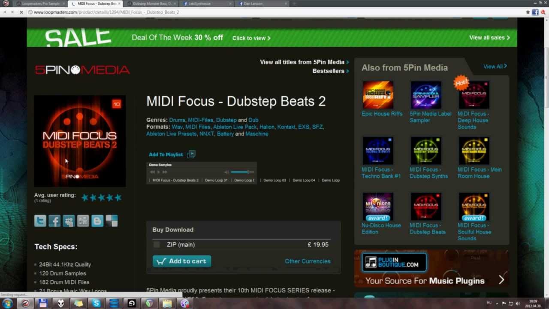This screenshot has height=309, width=549.
Task: Open MIDI Focus - Soulful House Sounds link
Action: [x=474, y=232]
